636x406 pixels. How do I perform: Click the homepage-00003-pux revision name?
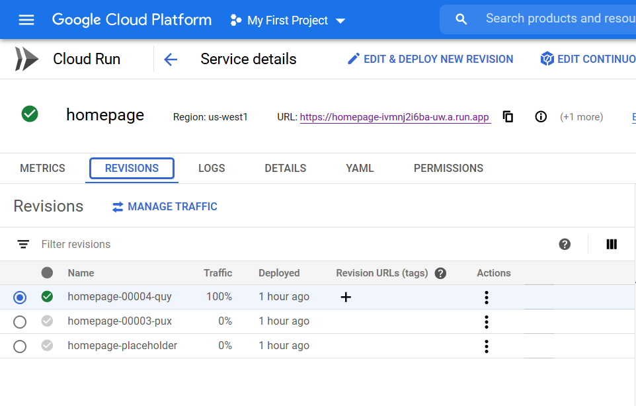(x=120, y=321)
